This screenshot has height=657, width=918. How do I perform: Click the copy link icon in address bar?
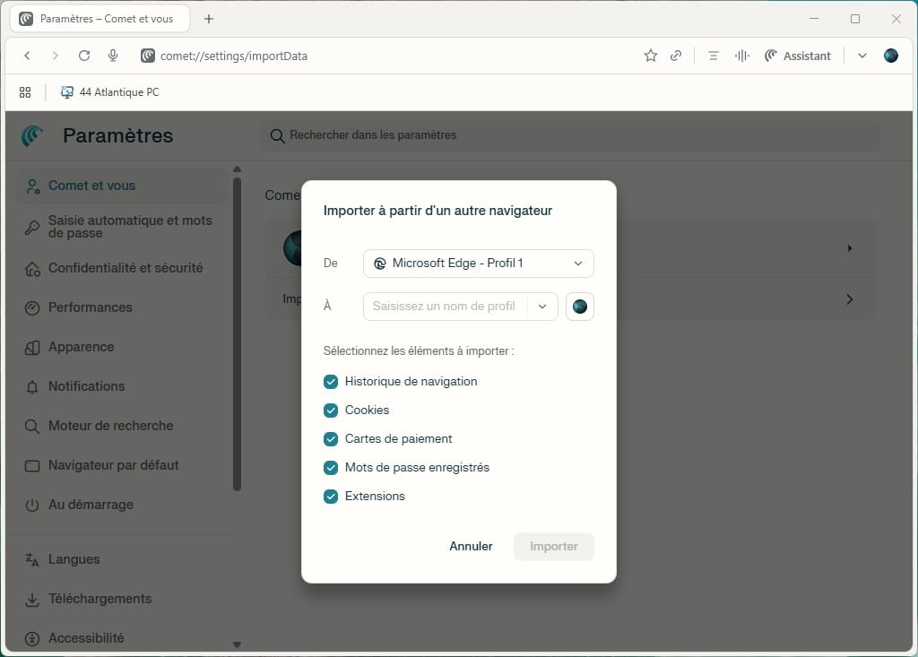(x=676, y=56)
